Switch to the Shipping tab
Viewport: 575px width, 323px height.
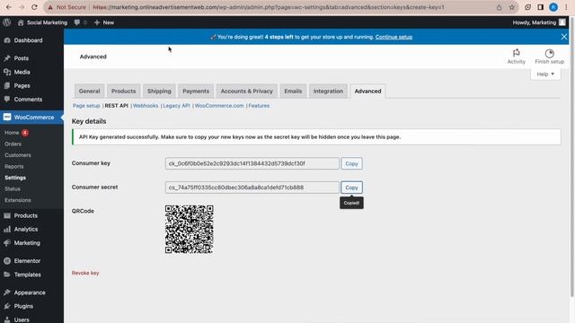click(159, 92)
